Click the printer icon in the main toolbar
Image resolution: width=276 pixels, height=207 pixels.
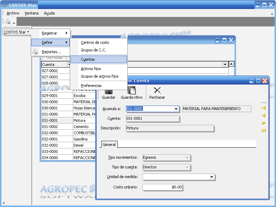click(8, 21)
